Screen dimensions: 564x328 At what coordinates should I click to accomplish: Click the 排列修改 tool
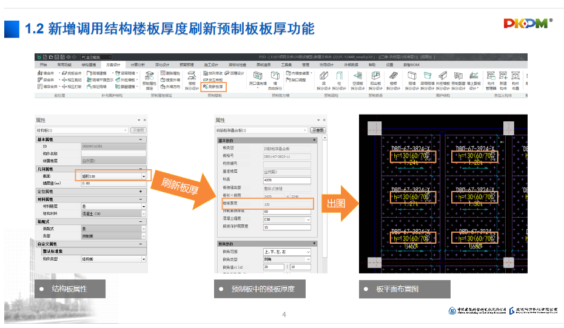coord(213,73)
